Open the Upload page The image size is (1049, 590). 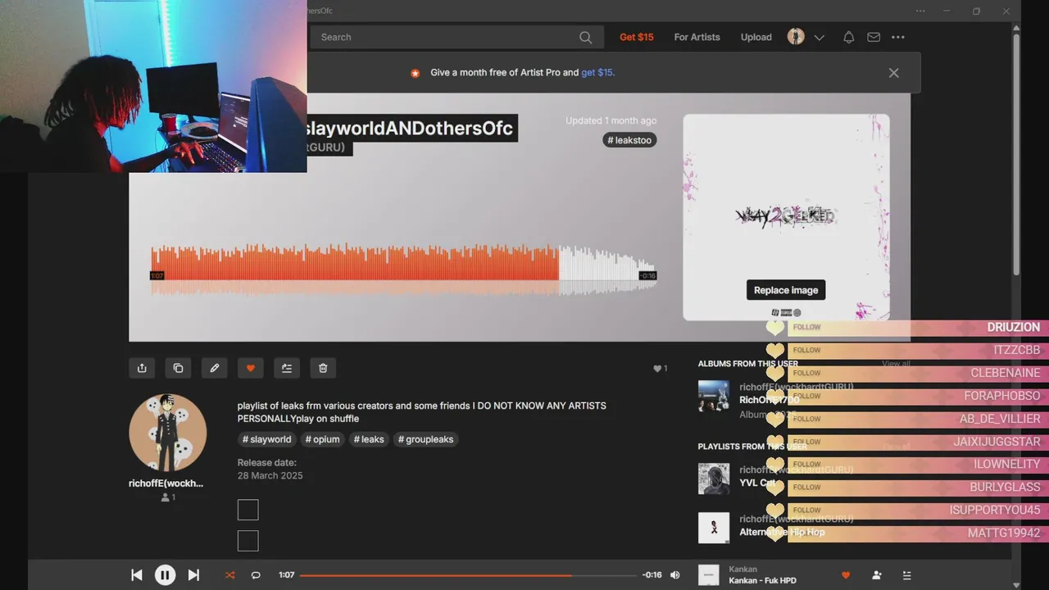pos(756,37)
